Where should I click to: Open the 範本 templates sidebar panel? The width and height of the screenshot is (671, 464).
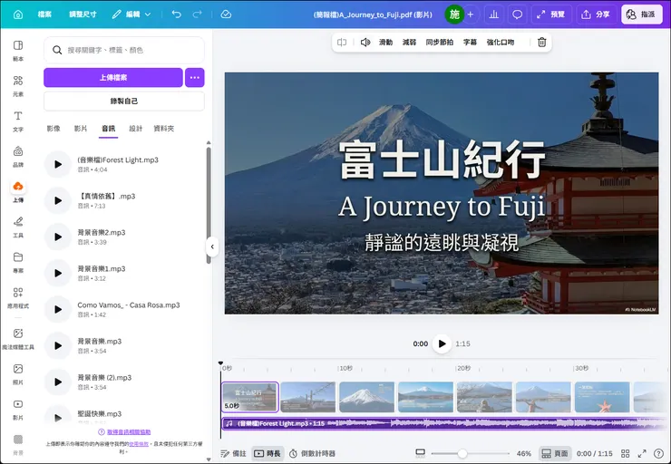pos(18,51)
